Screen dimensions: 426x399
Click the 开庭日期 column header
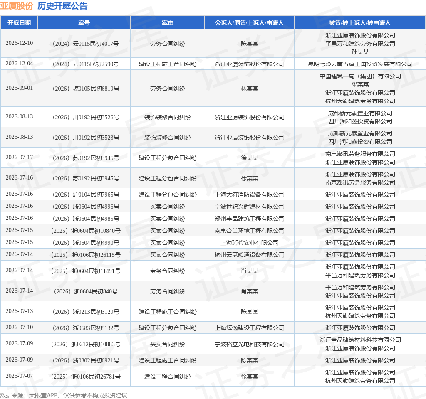(x=19, y=23)
